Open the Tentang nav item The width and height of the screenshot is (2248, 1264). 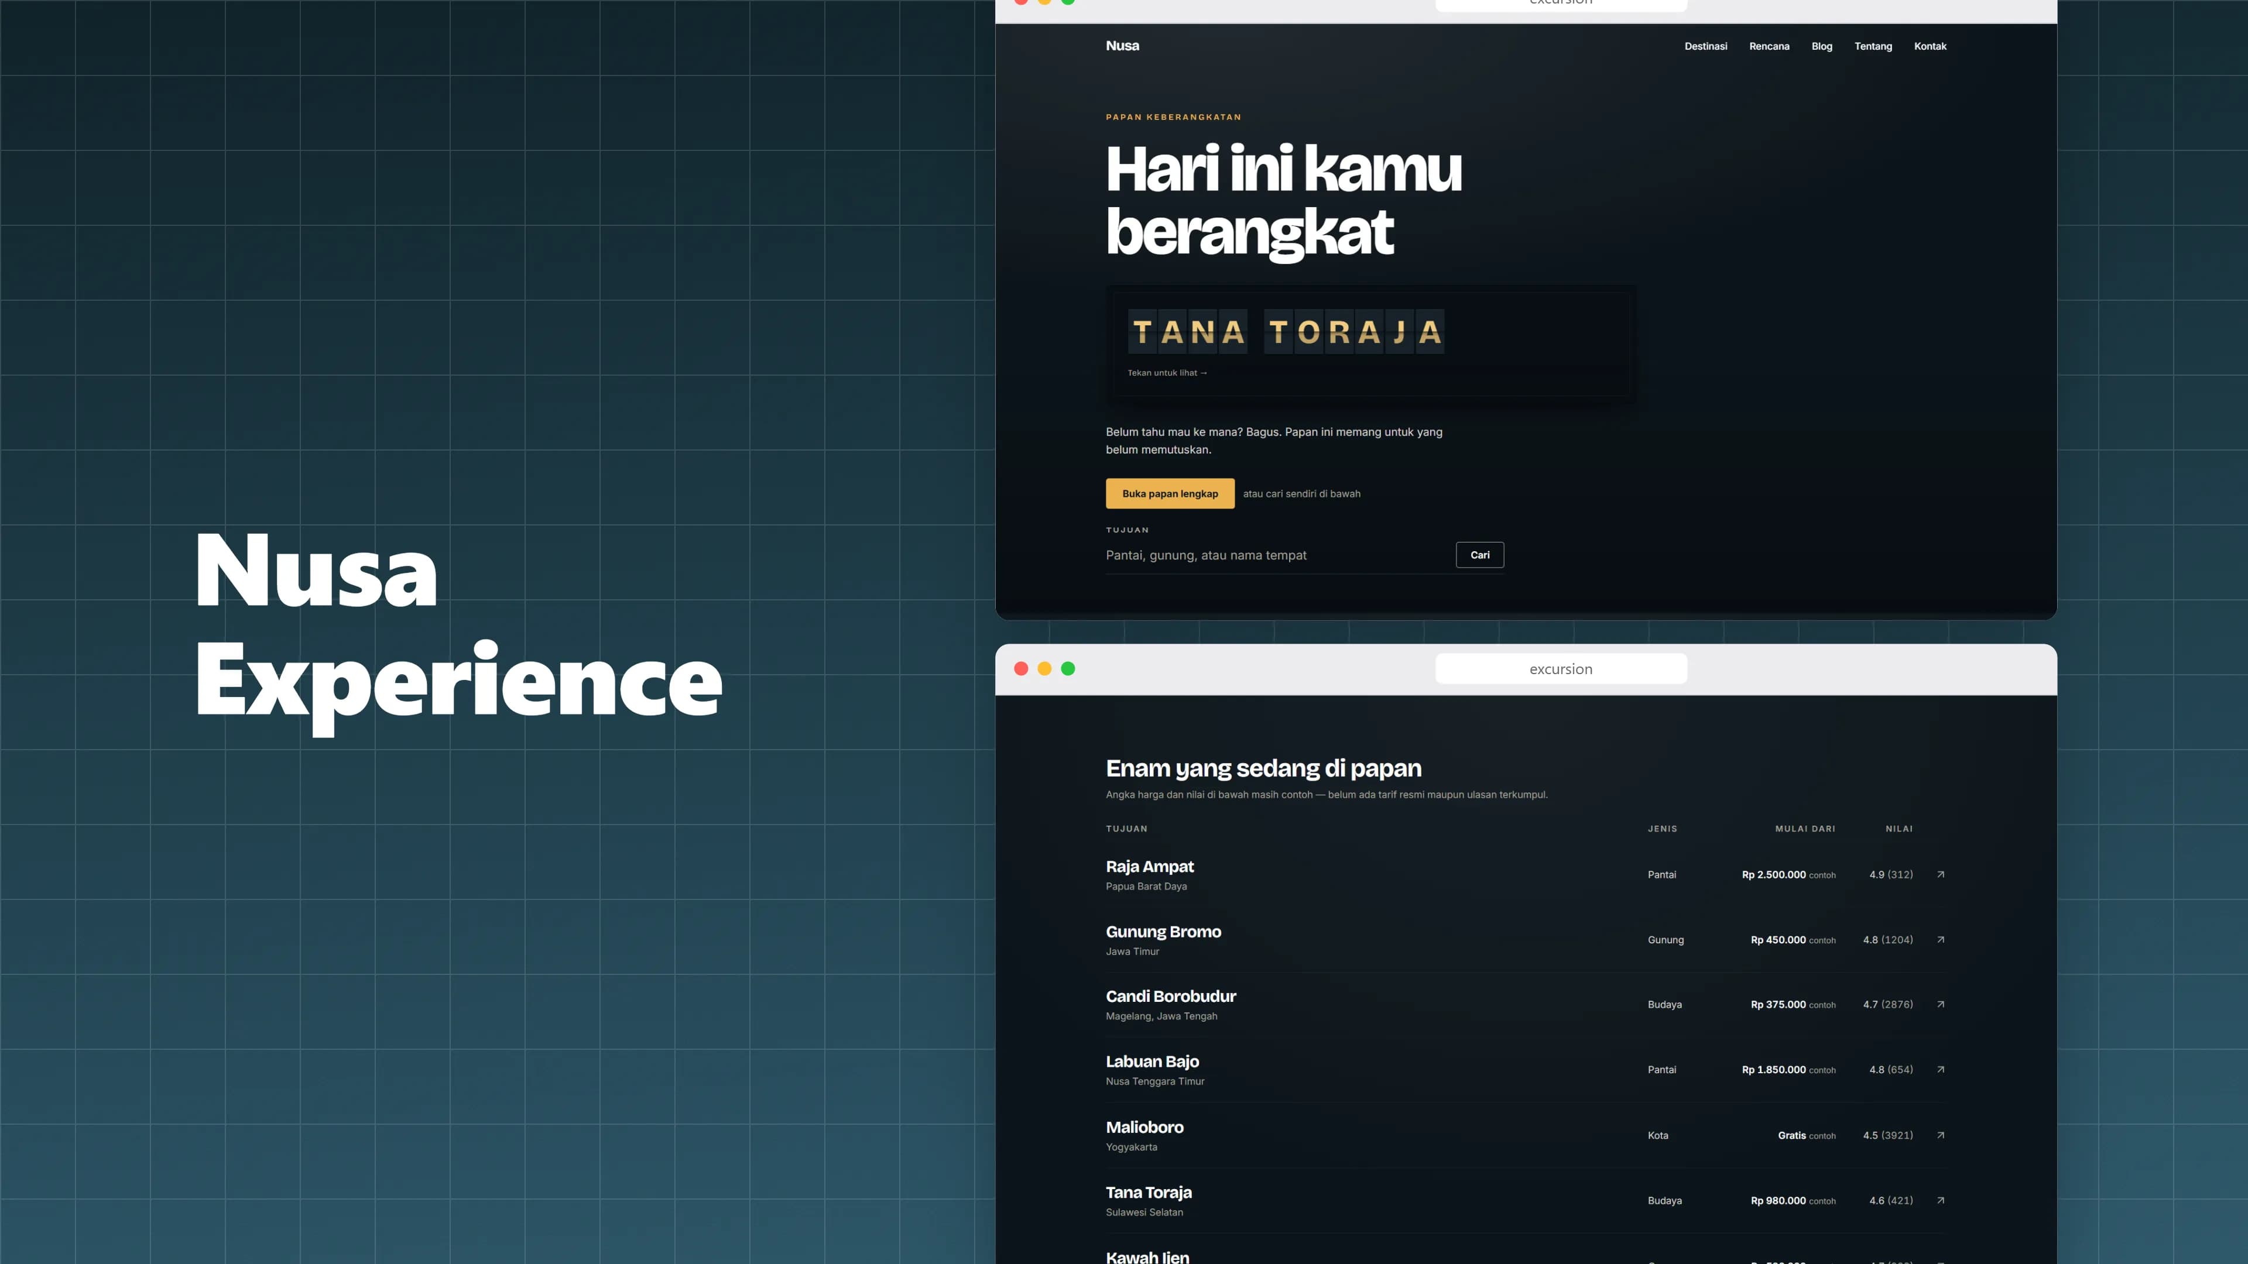(1873, 46)
